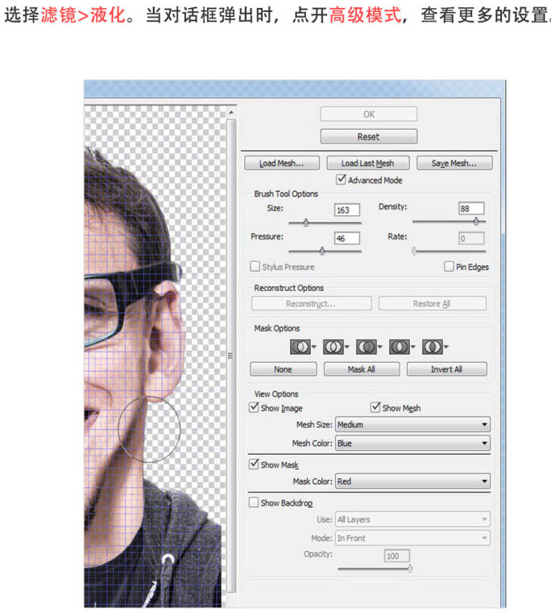Image resolution: width=551 pixels, height=612 pixels.
Task: Click the Opacity input field showing 100
Action: click(x=396, y=556)
